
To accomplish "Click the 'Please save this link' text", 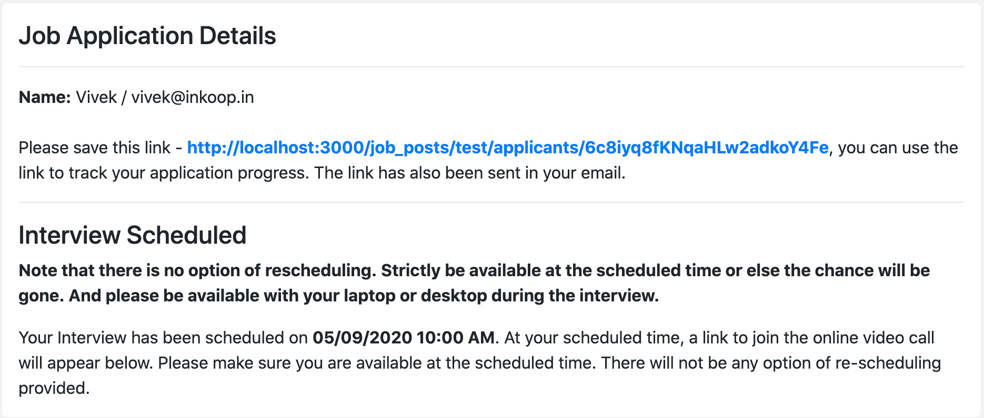I will [95, 148].
